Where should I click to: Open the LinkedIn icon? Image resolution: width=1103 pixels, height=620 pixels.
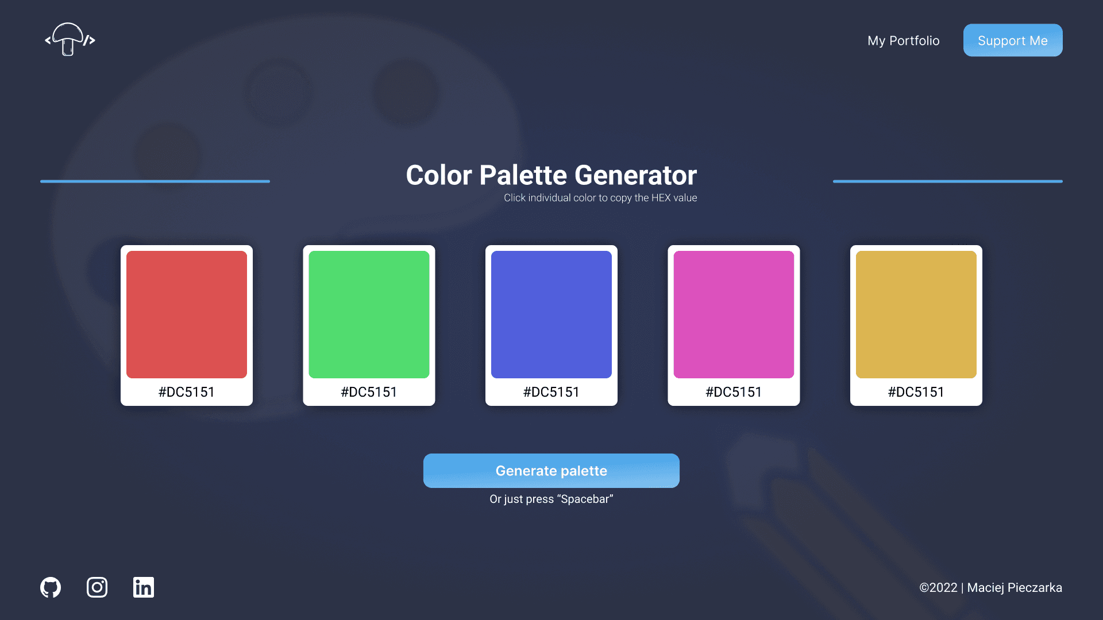143,587
